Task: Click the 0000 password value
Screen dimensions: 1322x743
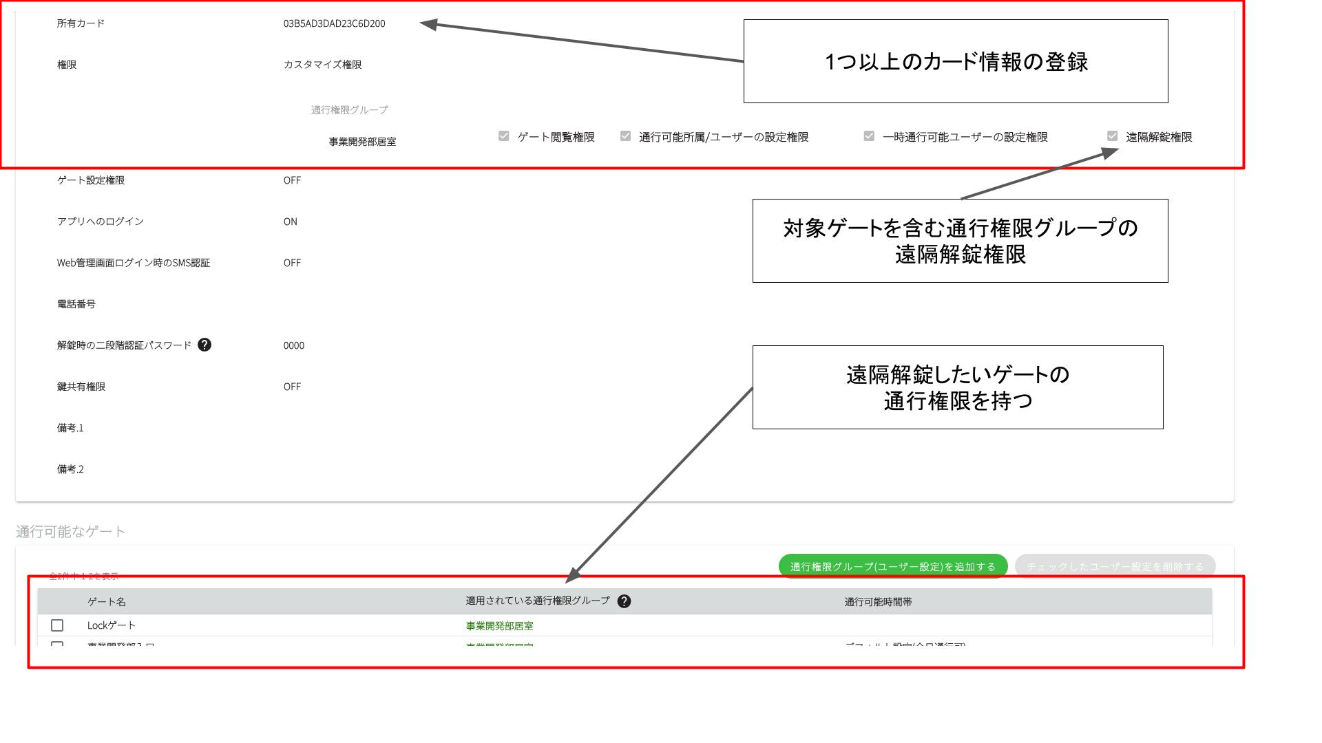Action: click(x=294, y=345)
